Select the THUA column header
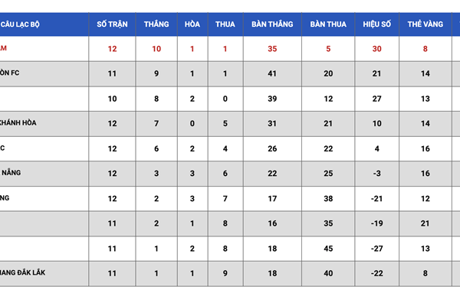460x306 pixels. [x=225, y=24]
